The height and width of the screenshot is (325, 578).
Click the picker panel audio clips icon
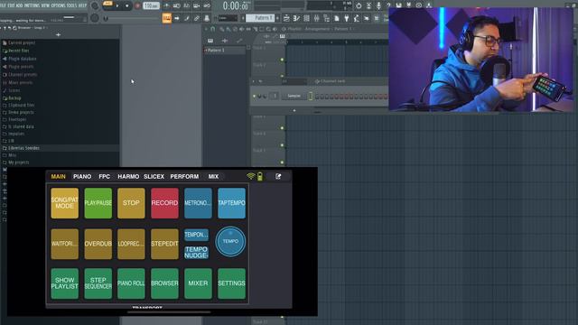click(x=225, y=41)
